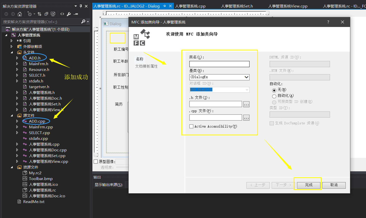Collapse the 头文件 folder
Image resolution: width=366 pixels, height=218 pixels.
tap(12, 52)
